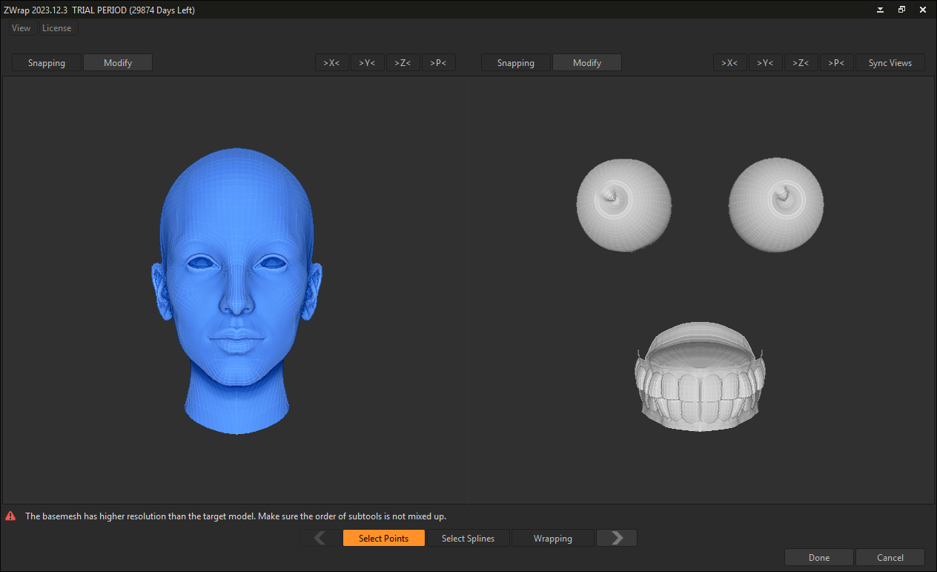Minimize the ZWrap window
Screen dimensions: 937x572
880,10
